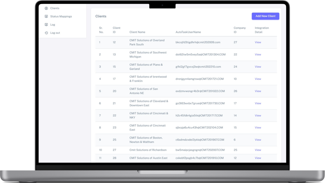View integration detail for Cleveland & Downtown East
This screenshot has height=183, width=325.
[258, 103]
